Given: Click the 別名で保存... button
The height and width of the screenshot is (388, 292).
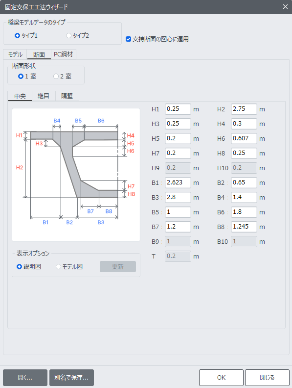Looking at the screenshot, I should [71, 378].
